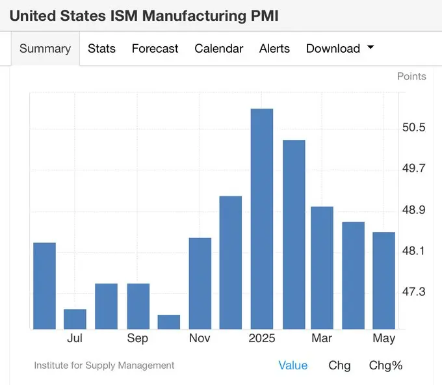
Task: Select the bar right after 2025 peak
Action: point(293,234)
